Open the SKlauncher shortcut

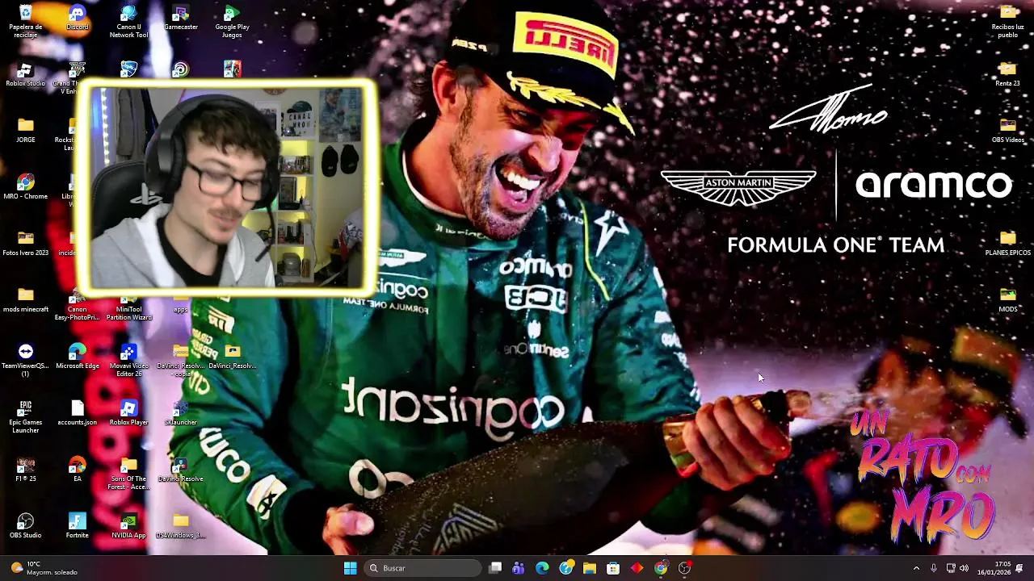point(181,413)
